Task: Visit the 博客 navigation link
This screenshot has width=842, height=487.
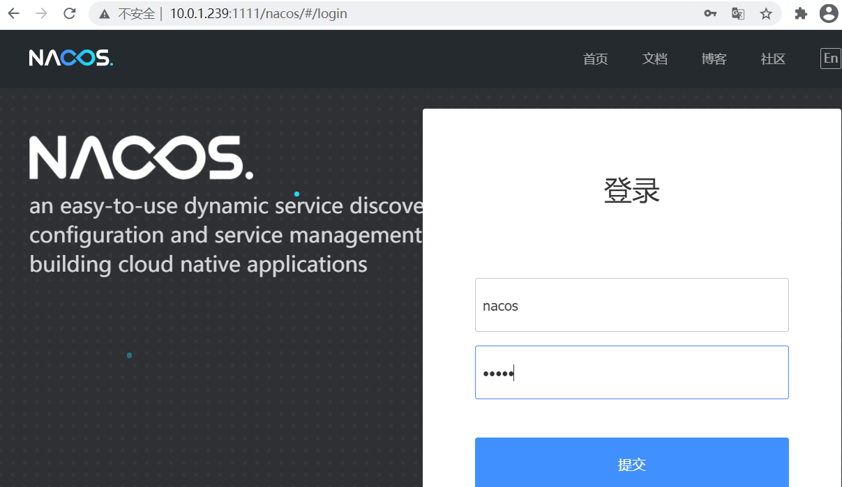Action: click(714, 59)
